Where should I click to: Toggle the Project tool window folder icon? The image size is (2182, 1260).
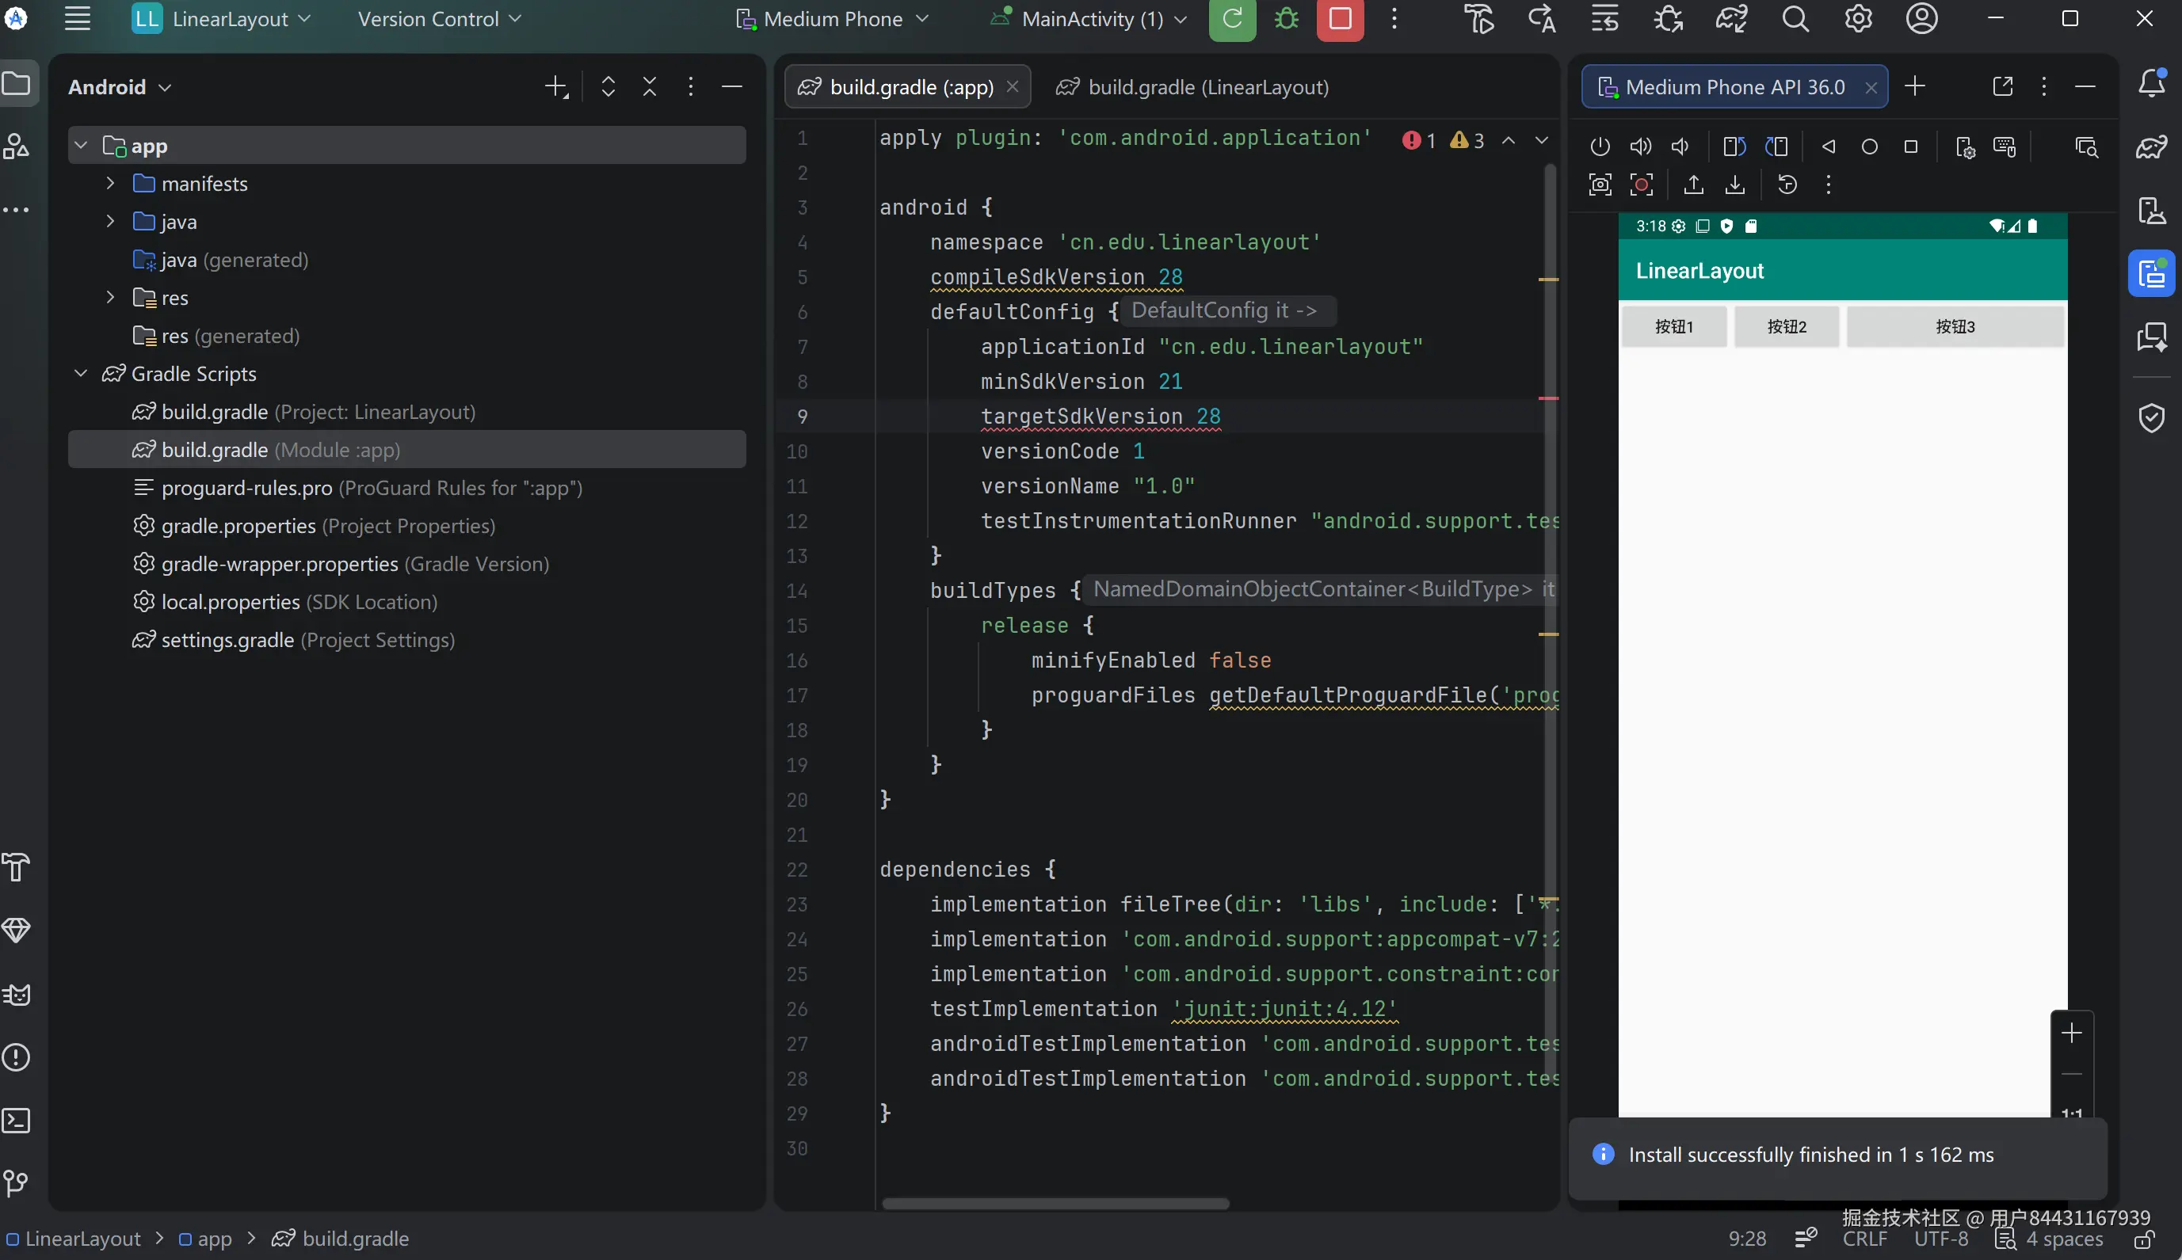tap(17, 84)
